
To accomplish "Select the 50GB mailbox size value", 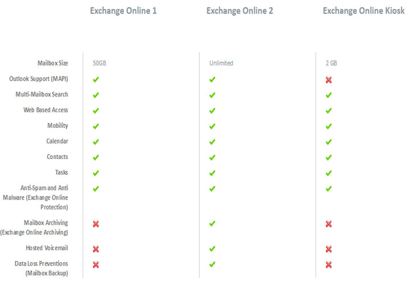I will (x=99, y=63).
